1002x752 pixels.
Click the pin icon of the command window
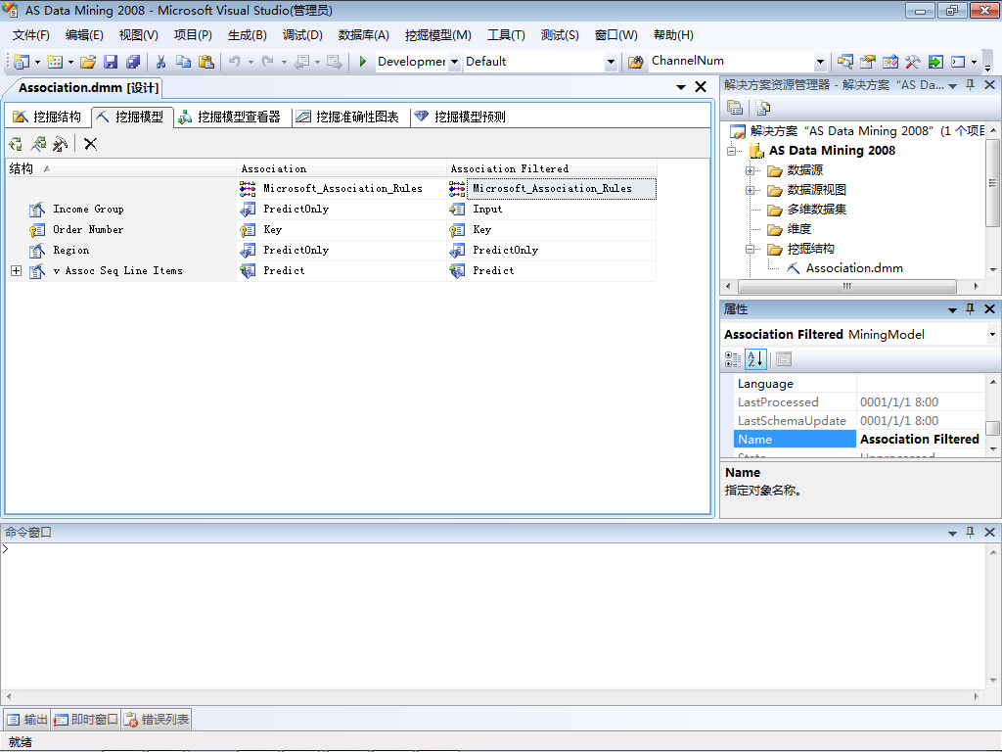pyautogui.click(x=970, y=532)
